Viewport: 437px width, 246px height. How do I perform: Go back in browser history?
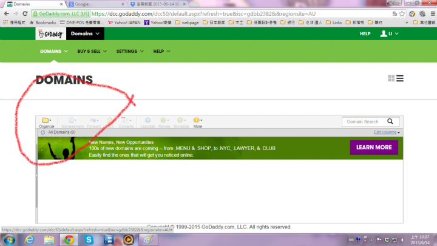(x=7, y=13)
